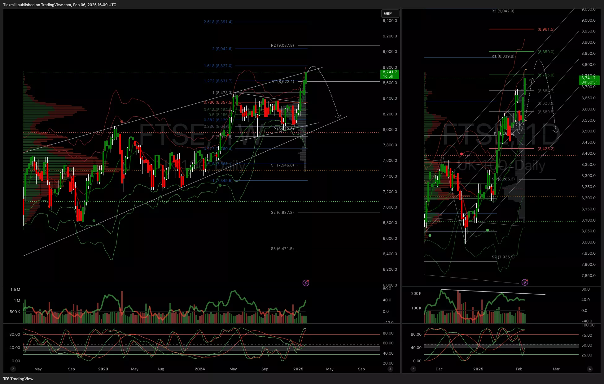Click the 9,000.0 mark on weekly price axis

coord(390,52)
